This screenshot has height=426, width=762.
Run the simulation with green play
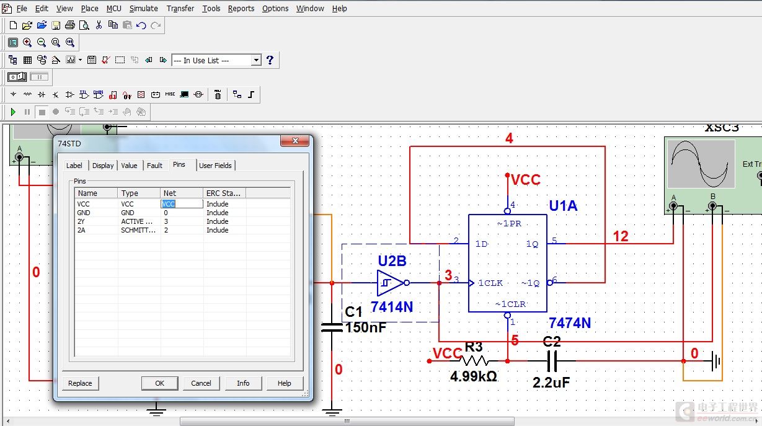tap(13, 112)
